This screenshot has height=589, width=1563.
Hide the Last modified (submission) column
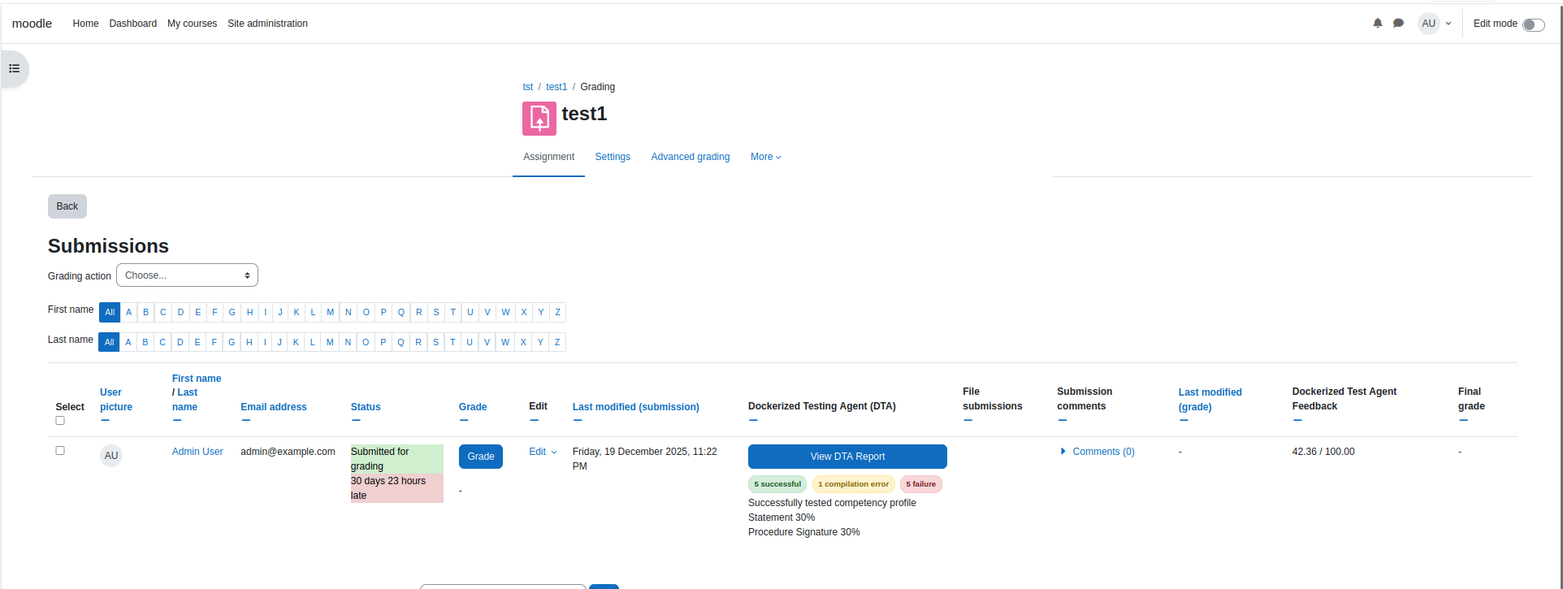click(x=578, y=421)
